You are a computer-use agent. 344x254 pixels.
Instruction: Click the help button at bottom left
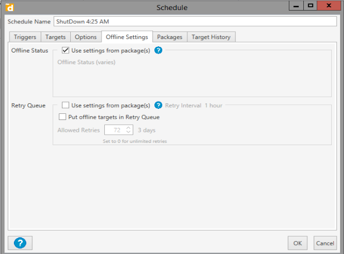20,243
